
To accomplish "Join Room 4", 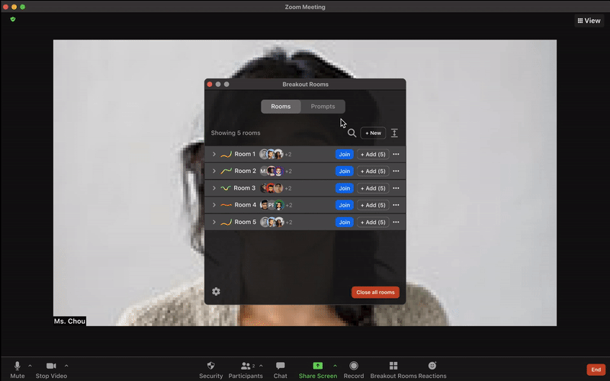I will (345, 205).
